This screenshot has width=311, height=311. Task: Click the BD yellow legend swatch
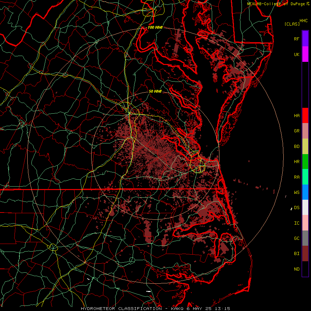[x=305, y=146]
